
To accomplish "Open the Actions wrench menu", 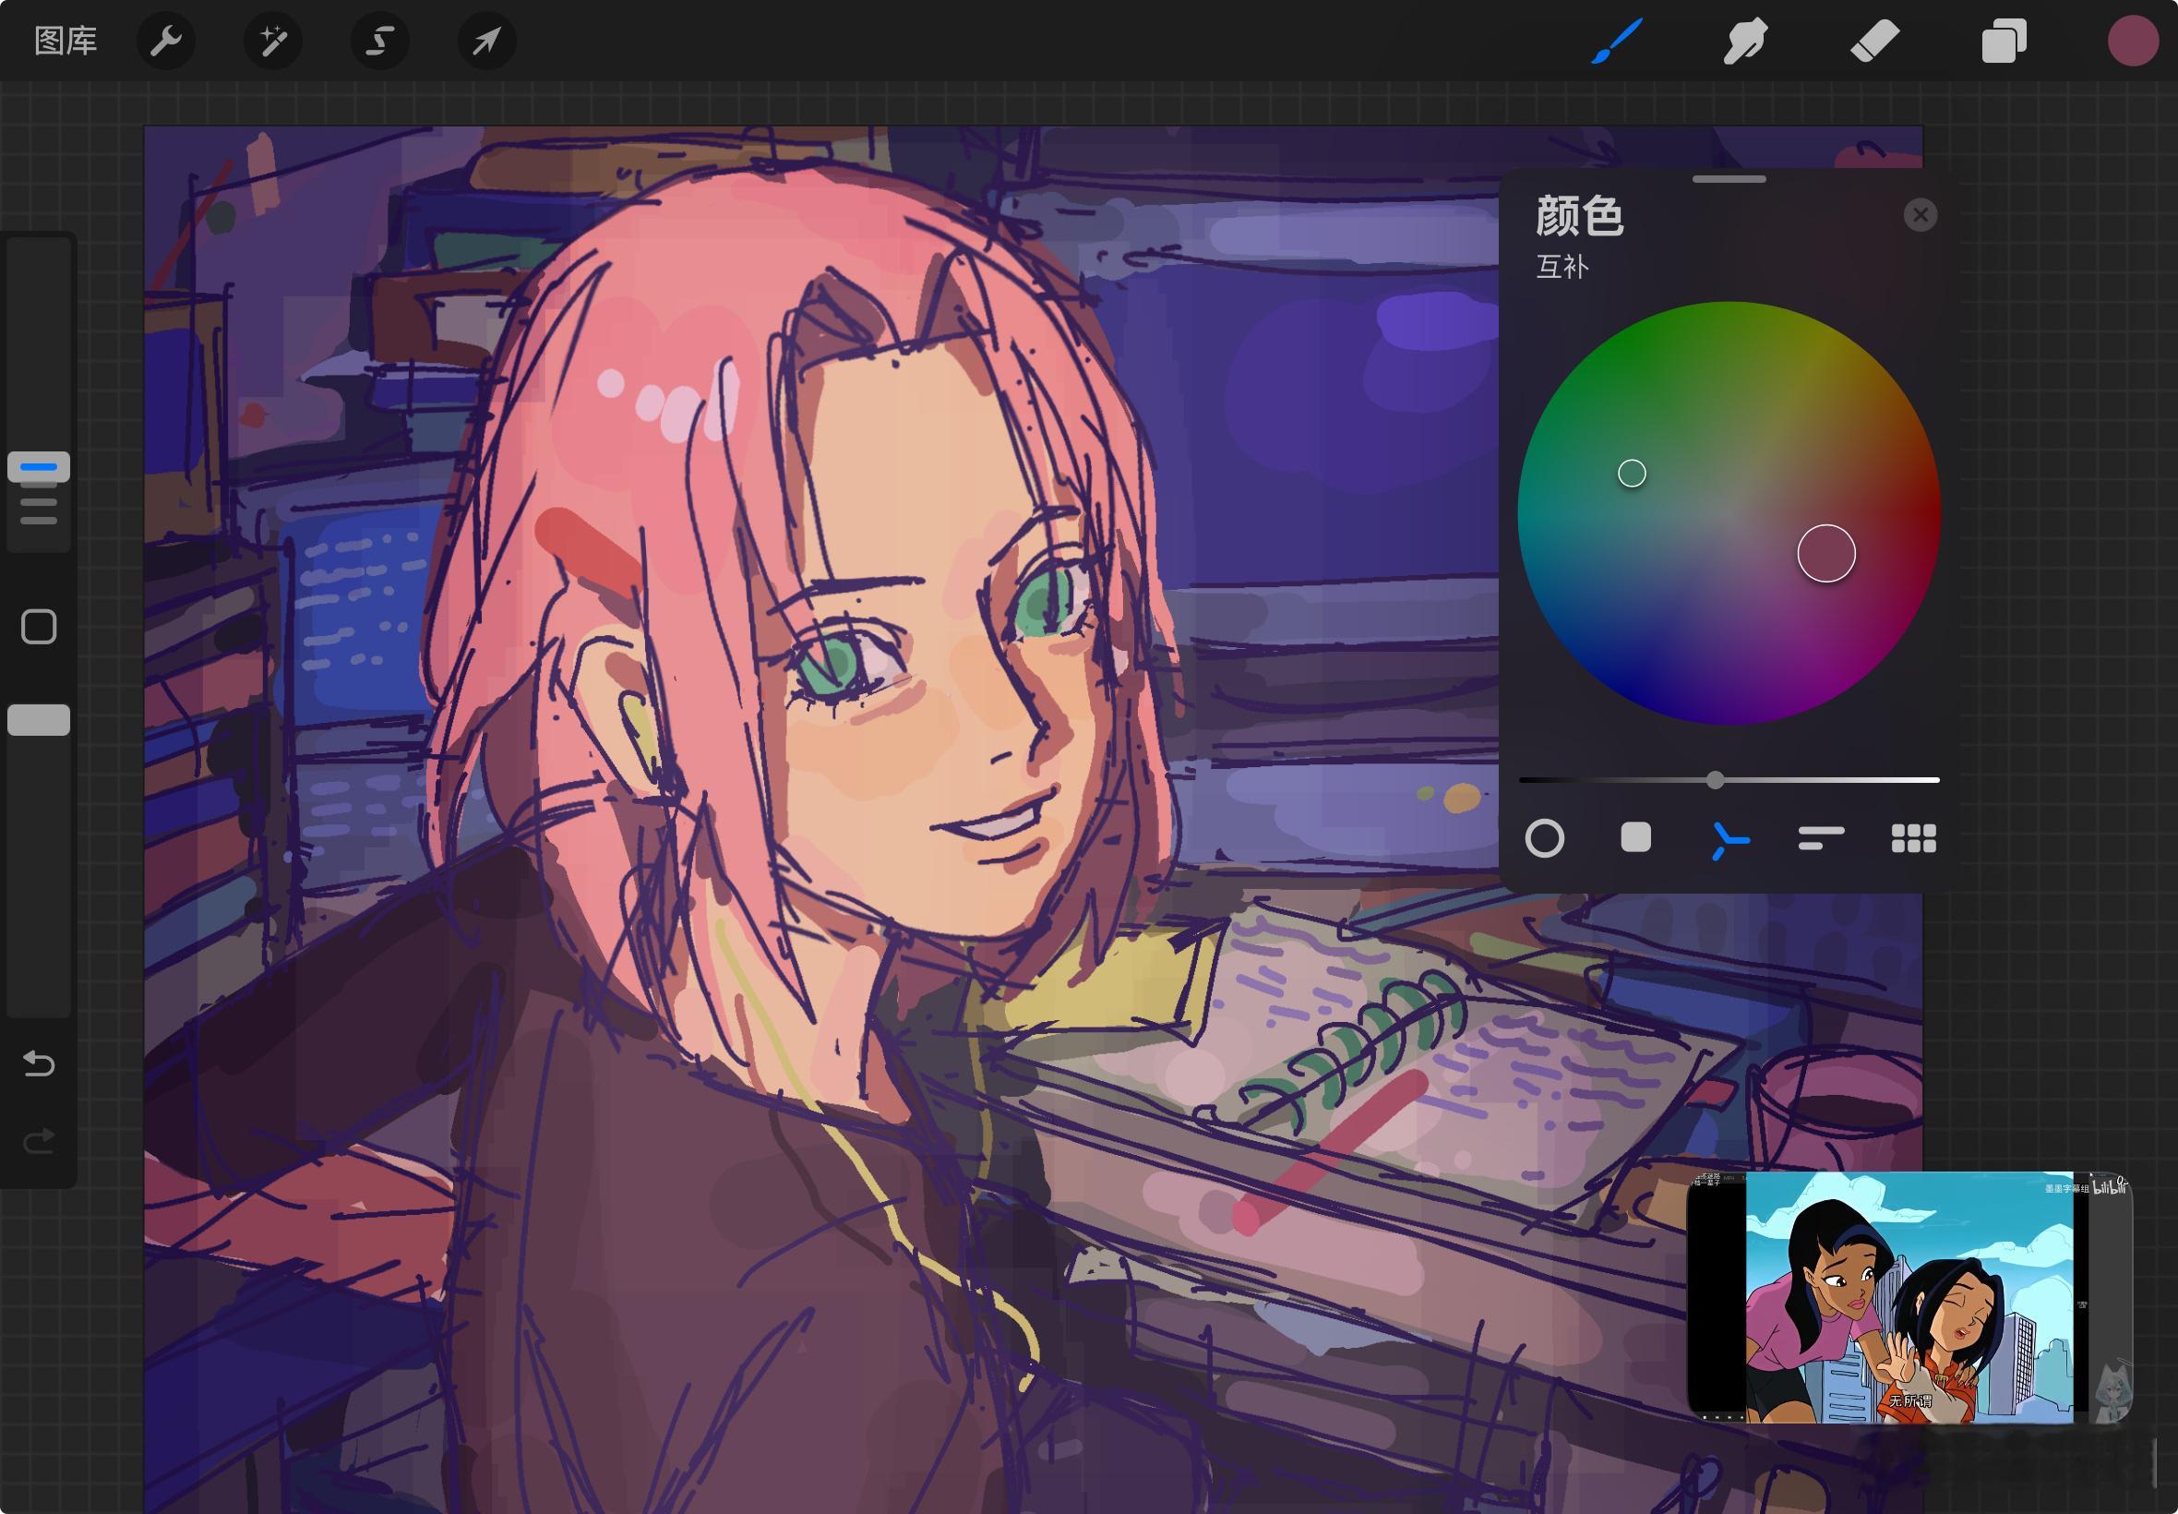I will (x=166, y=41).
